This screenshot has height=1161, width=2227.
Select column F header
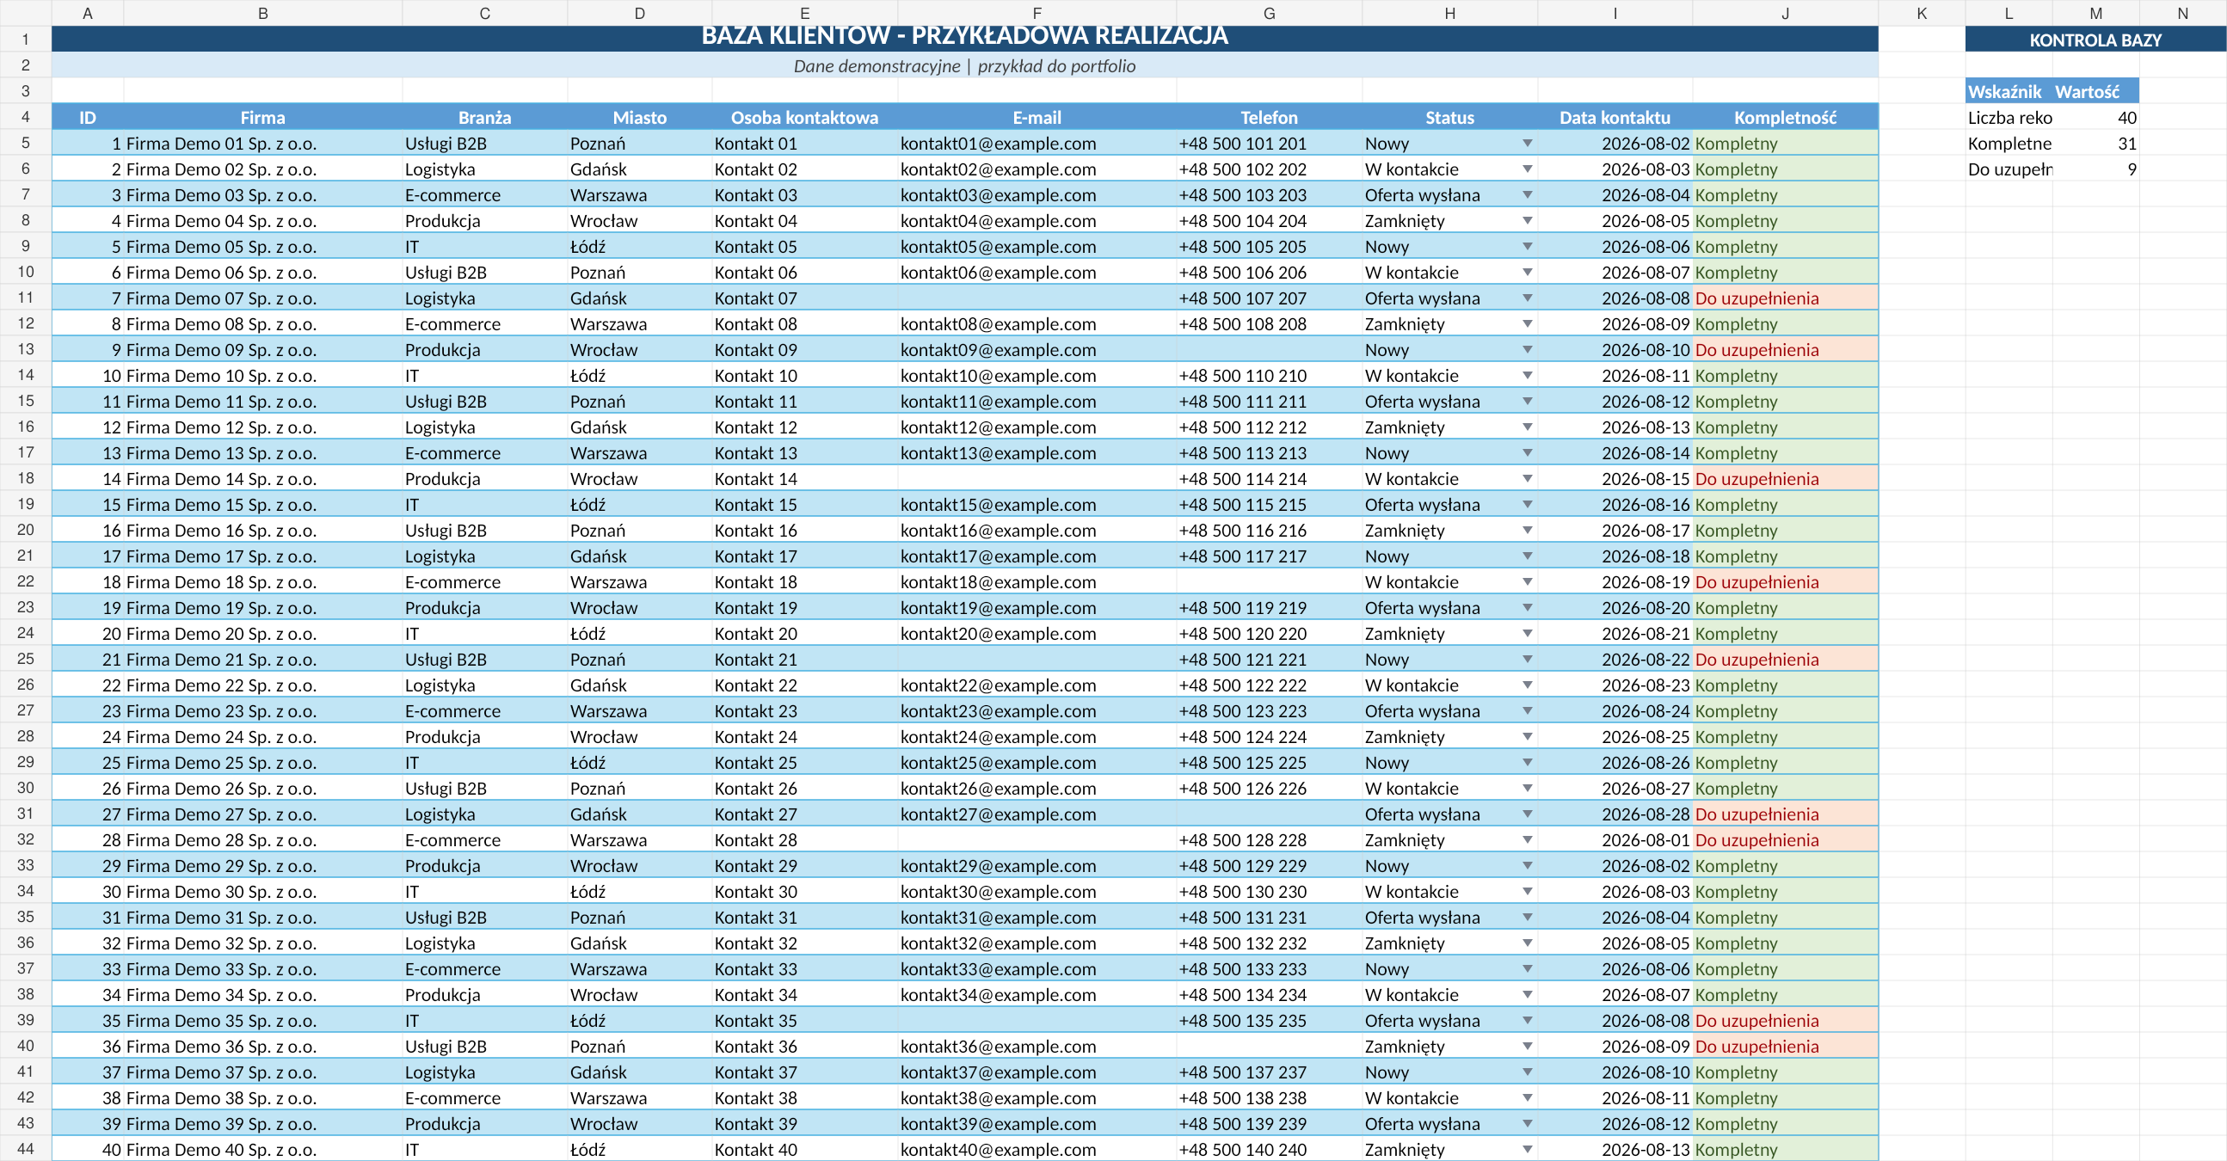click(1037, 13)
